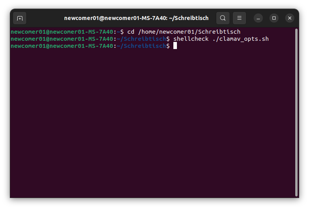Click the vertical scrollbar of the terminal

(x=296, y=113)
